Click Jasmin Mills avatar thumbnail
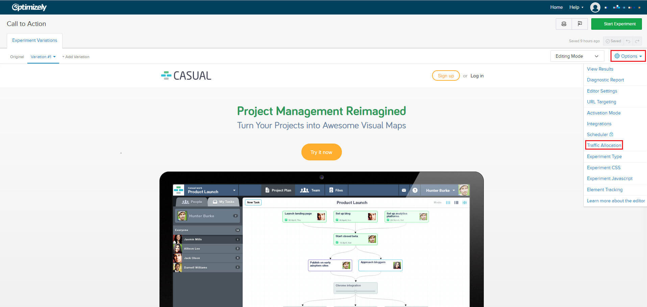647x307 pixels. point(177,239)
